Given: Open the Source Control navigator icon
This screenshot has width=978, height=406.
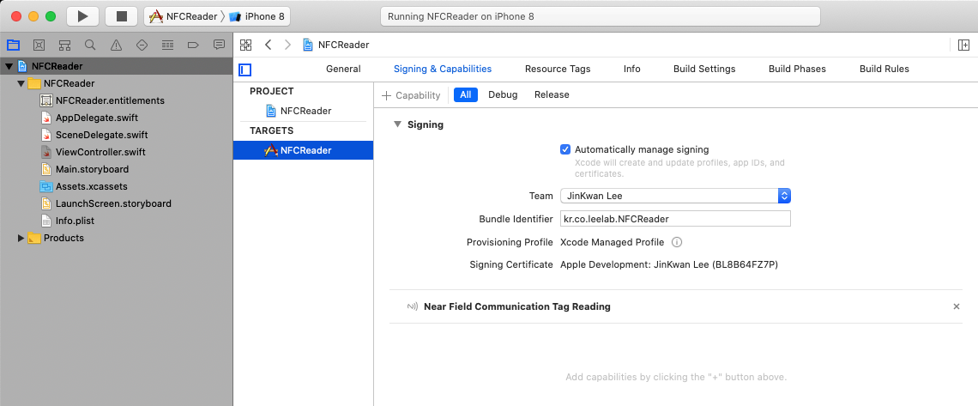Looking at the screenshot, I should coord(39,45).
